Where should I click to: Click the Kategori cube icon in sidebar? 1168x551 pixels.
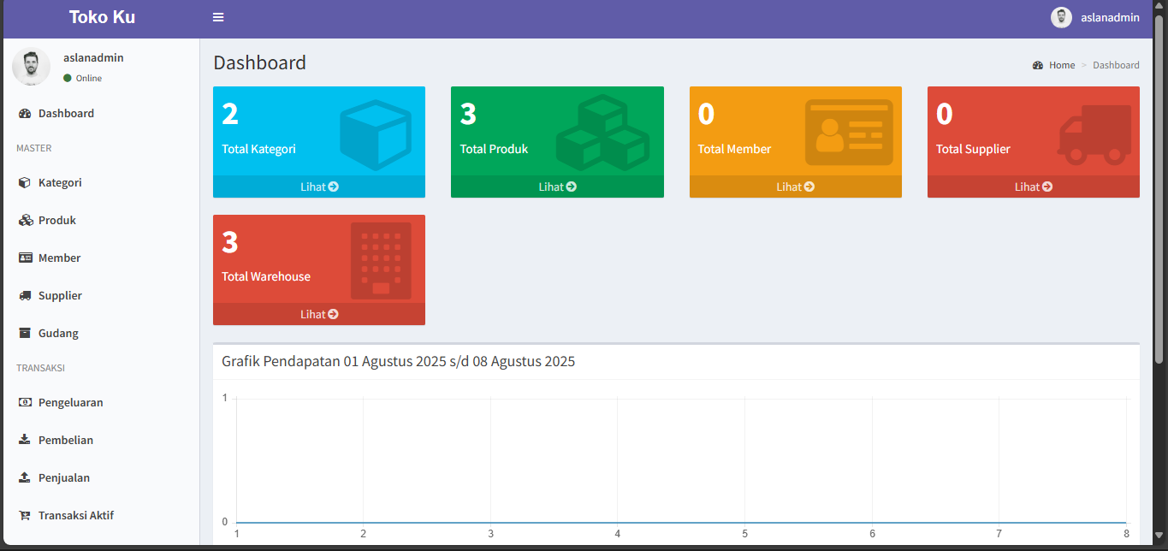25,183
